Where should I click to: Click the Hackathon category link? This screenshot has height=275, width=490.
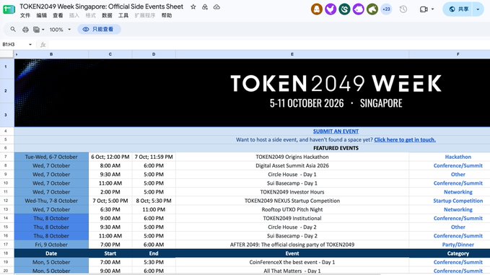point(458,157)
